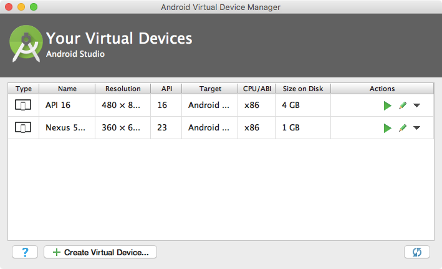The height and width of the screenshot is (269, 442).
Task: Click the phone type icon in Nexus 5 row
Action: click(23, 127)
